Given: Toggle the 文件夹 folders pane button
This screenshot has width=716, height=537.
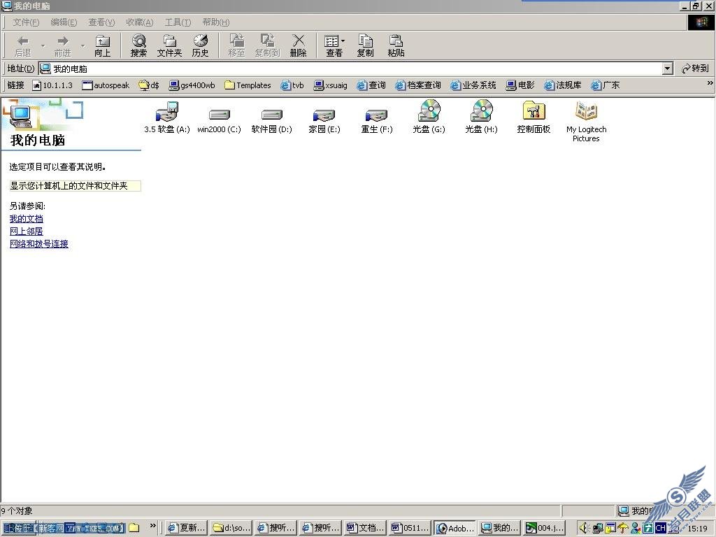Looking at the screenshot, I should point(169,45).
